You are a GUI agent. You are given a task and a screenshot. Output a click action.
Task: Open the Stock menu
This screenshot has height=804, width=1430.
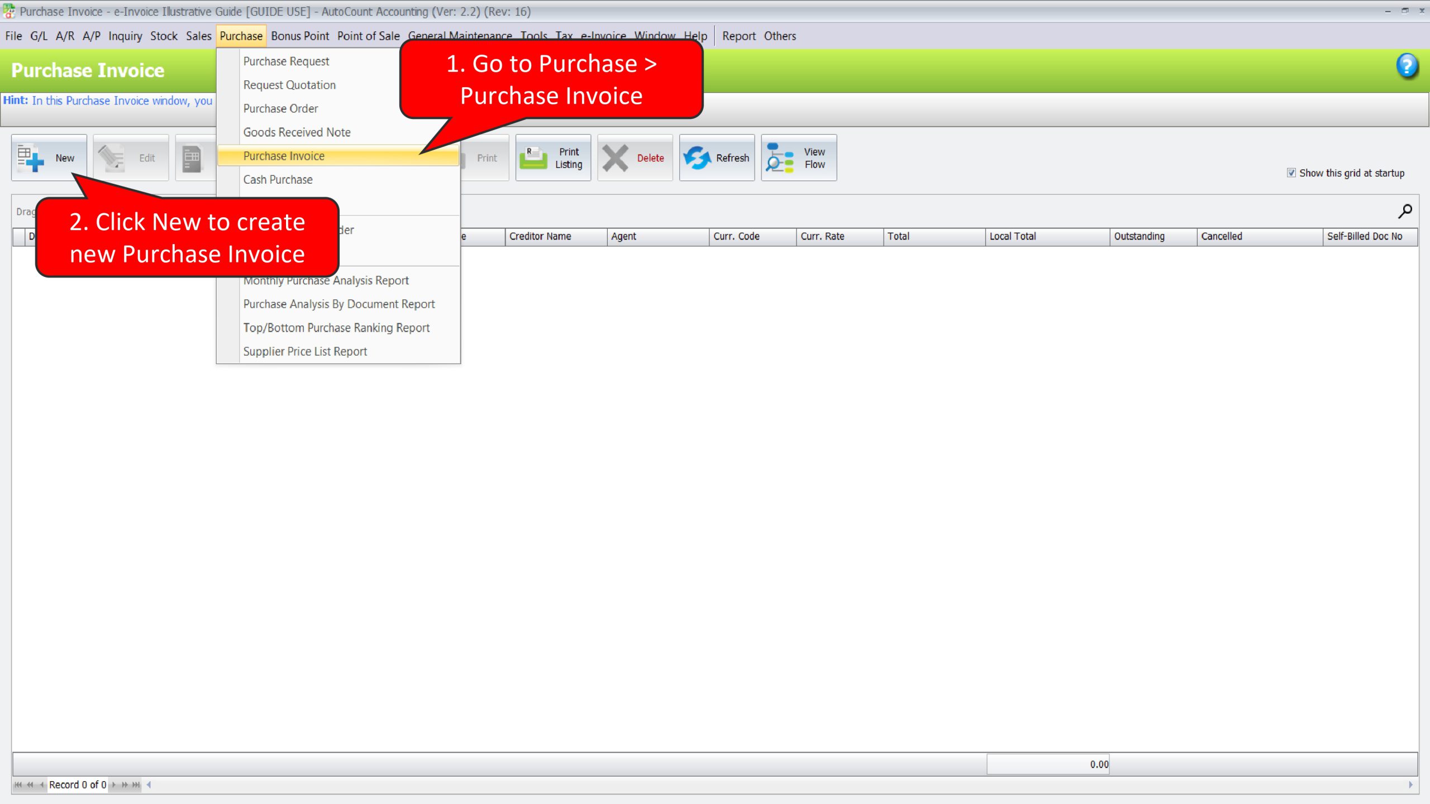click(164, 36)
